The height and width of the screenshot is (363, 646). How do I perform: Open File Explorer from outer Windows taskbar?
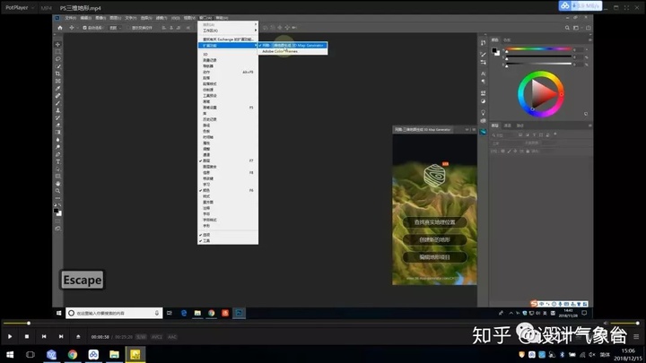click(x=115, y=354)
